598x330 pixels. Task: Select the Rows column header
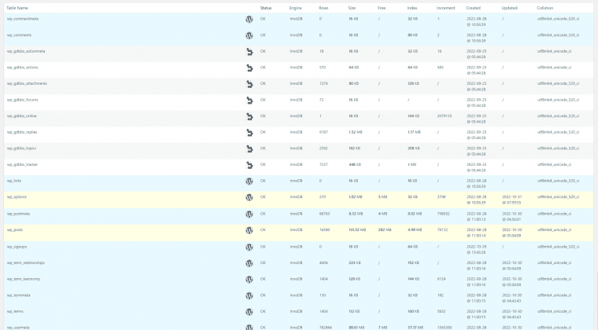coord(323,8)
